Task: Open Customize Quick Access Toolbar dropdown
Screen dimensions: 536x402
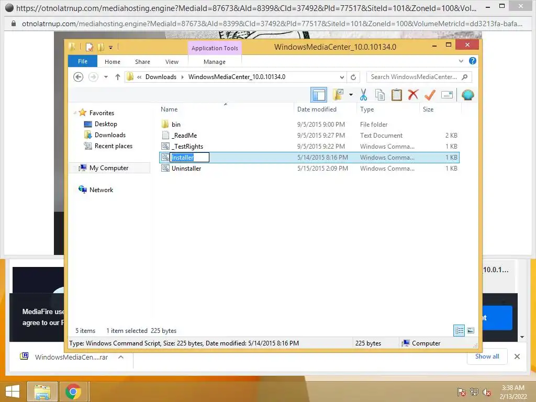Action: pyautogui.click(x=111, y=48)
